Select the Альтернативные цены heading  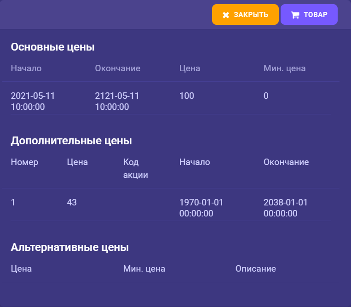click(69, 247)
